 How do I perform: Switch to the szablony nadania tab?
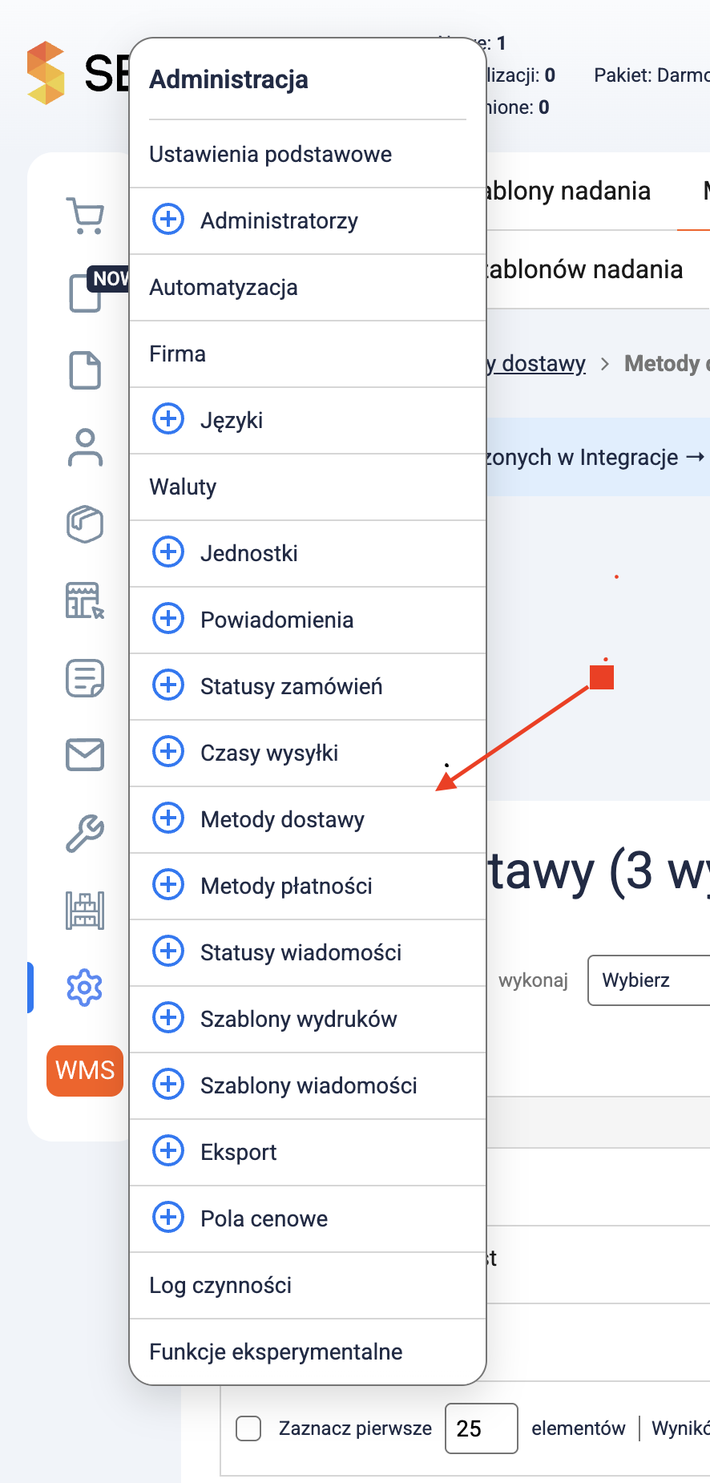[x=567, y=191]
